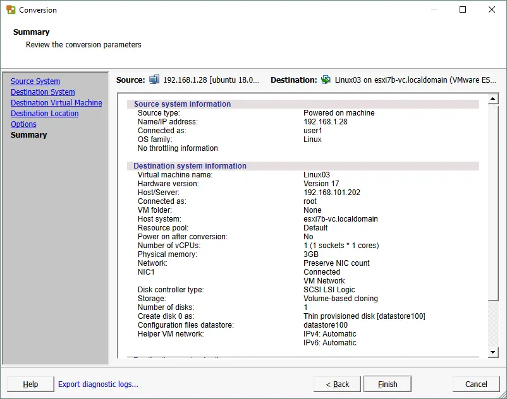Close the Conversion window
507x399 pixels.
pos(491,9)
